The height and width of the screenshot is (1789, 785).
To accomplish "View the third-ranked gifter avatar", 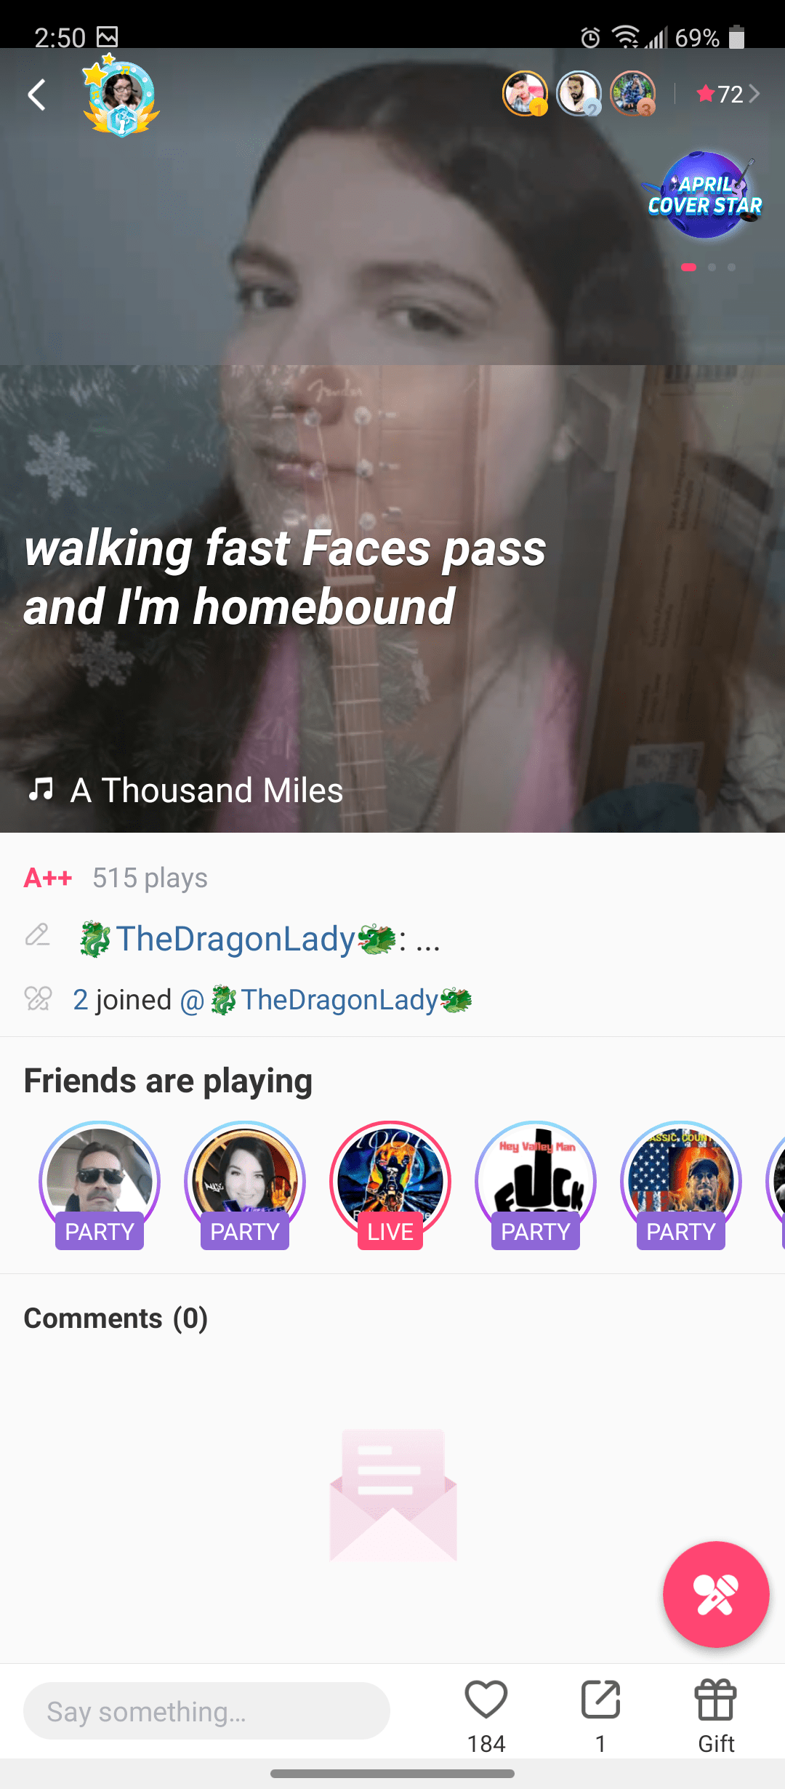I will [632, 94].
